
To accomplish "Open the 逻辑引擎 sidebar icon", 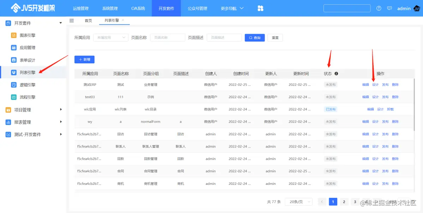I will pyautogui.click(x=14, y=85).
